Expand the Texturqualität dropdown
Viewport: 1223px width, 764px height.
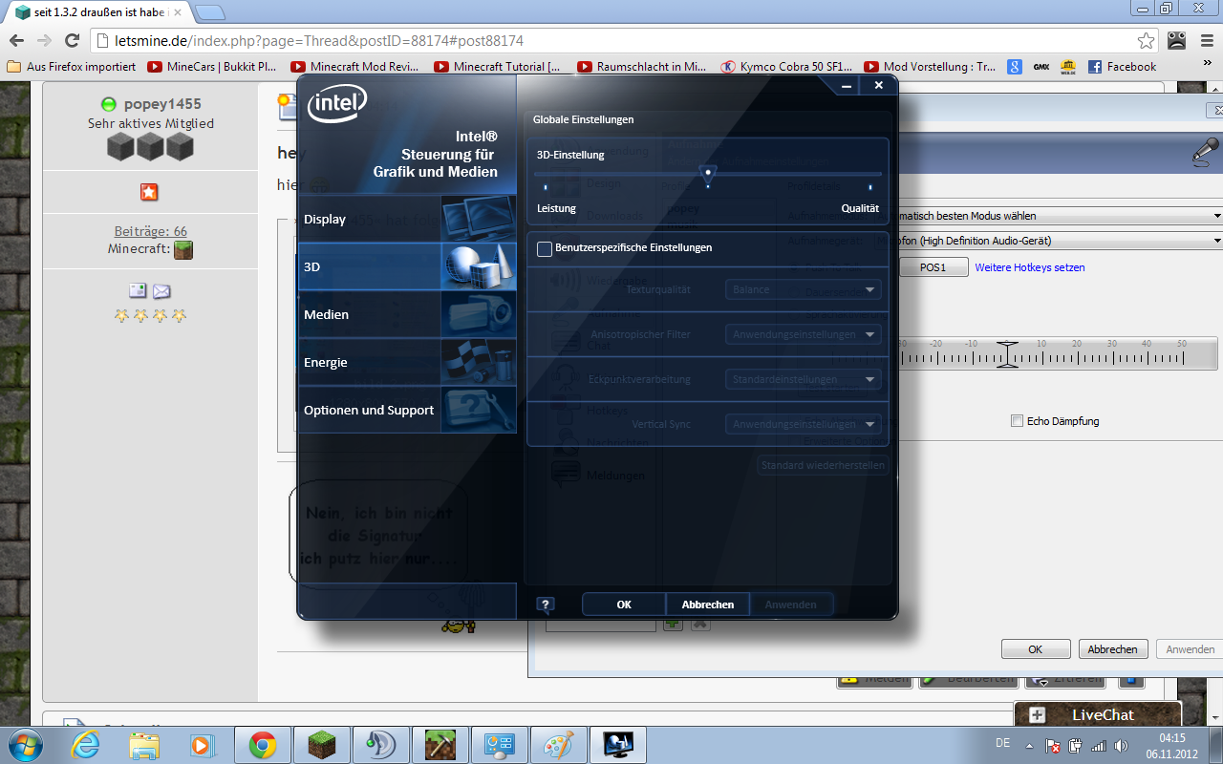click(x=803, y=289)
